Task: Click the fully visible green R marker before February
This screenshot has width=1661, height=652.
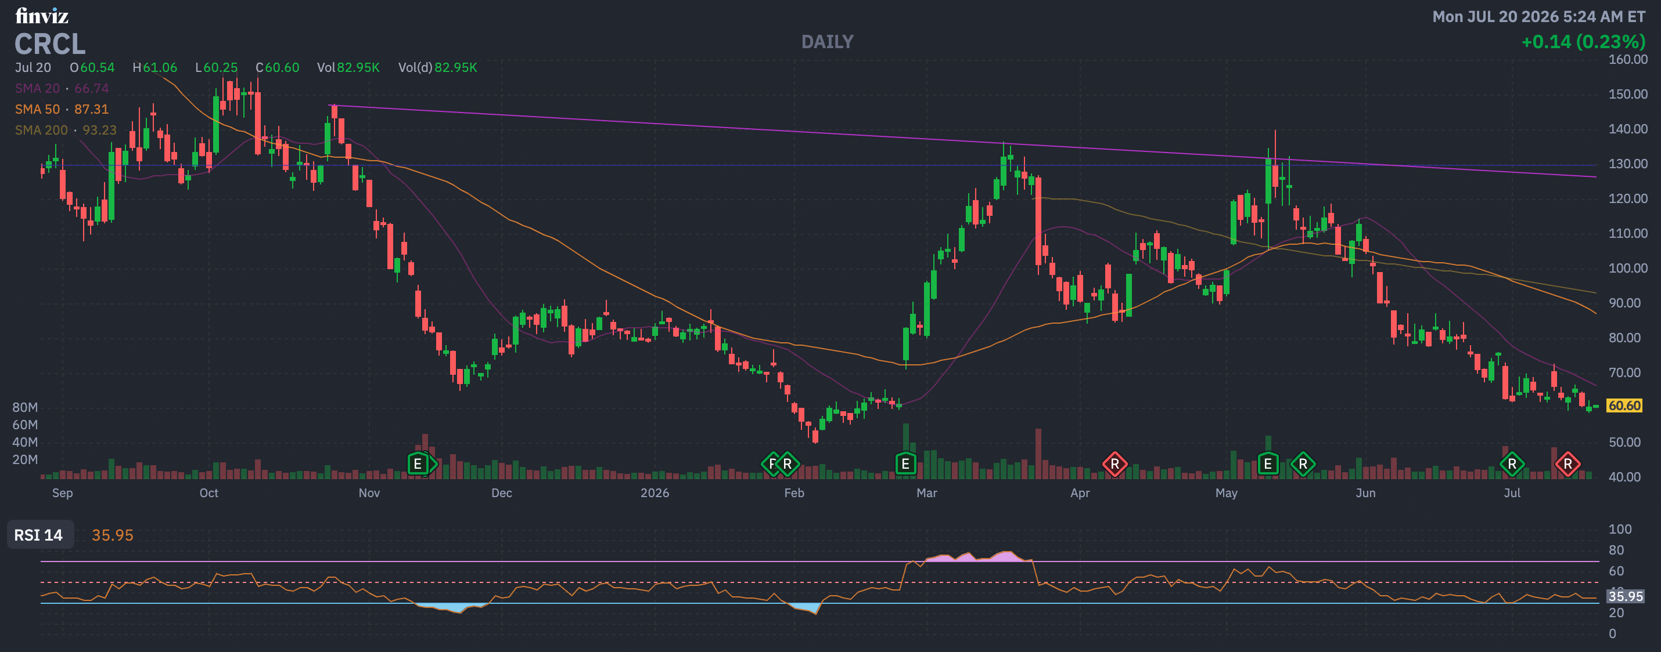Action: point(788,464)
